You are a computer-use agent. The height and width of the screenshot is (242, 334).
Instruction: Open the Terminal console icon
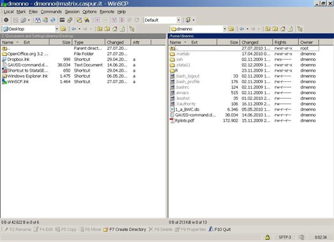coord(62,20)
